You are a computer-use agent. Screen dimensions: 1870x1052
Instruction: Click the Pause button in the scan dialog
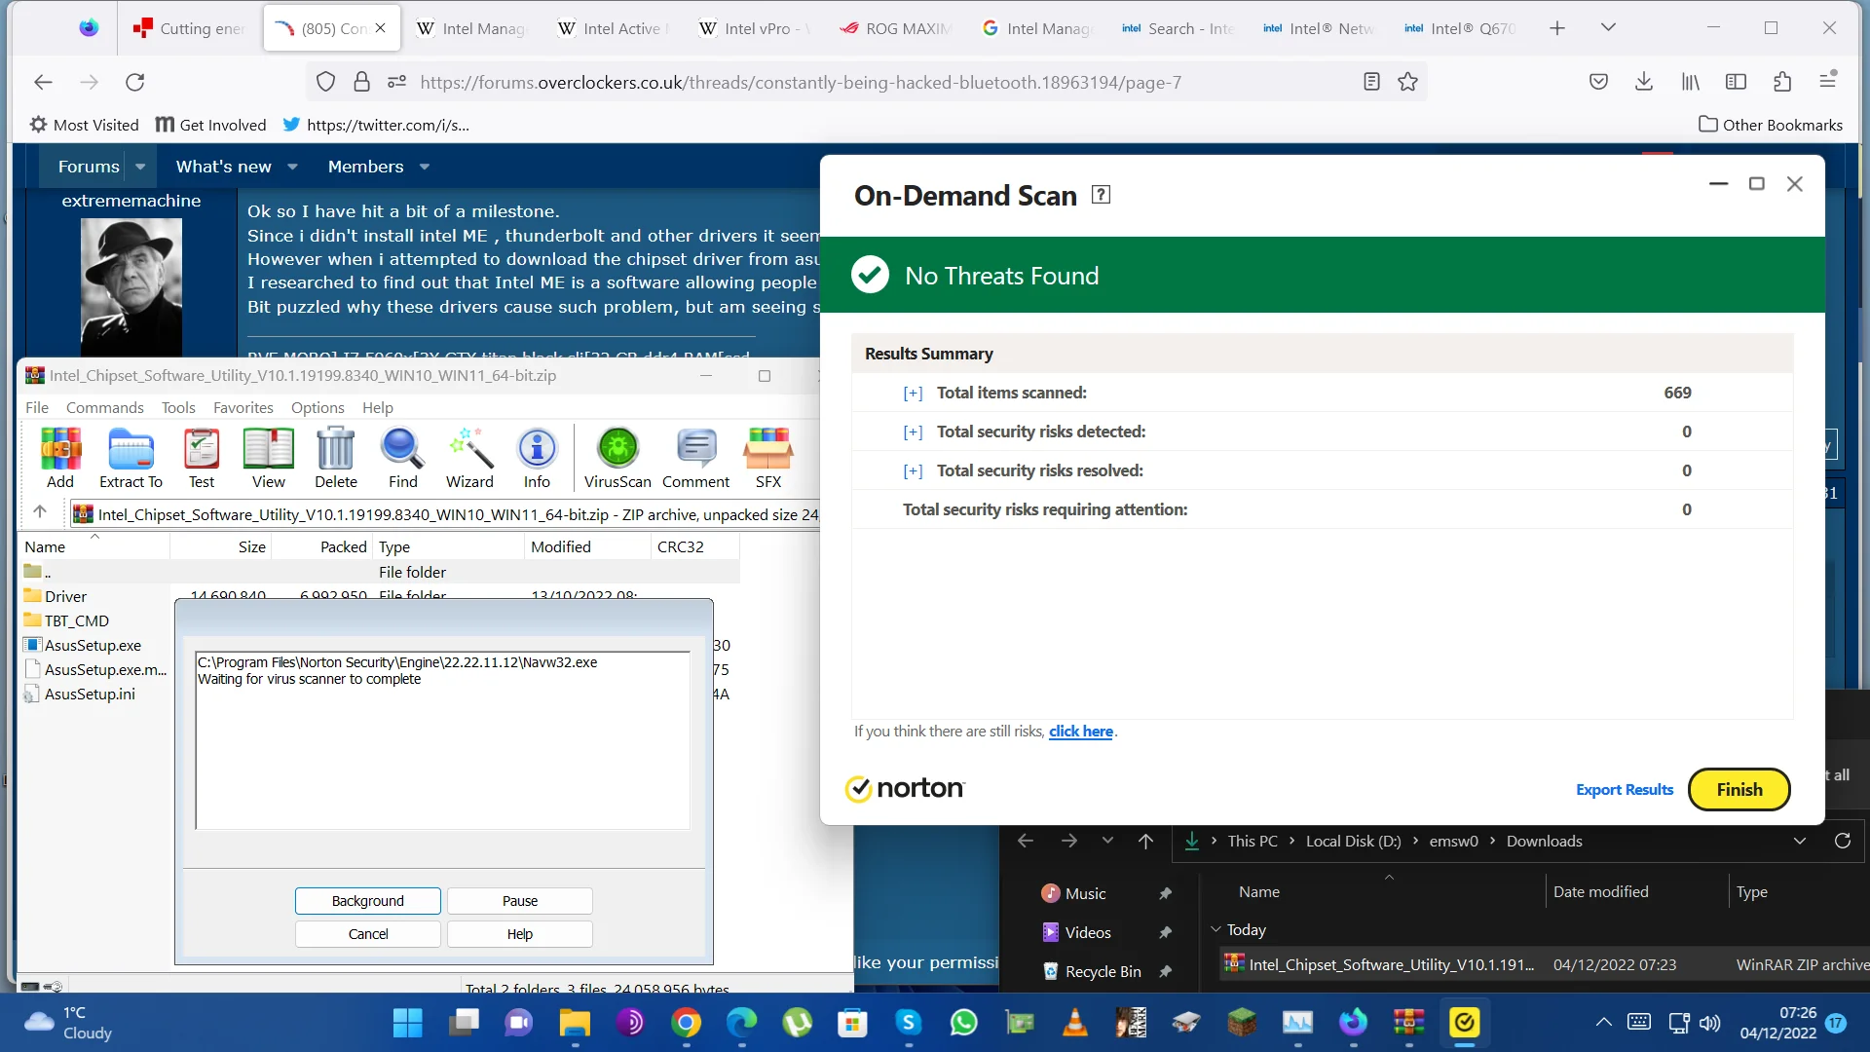tap(520, 901)
